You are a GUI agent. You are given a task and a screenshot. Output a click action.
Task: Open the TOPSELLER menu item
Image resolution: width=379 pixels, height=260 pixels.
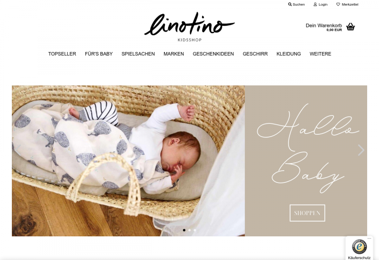(x=62, y=54)
